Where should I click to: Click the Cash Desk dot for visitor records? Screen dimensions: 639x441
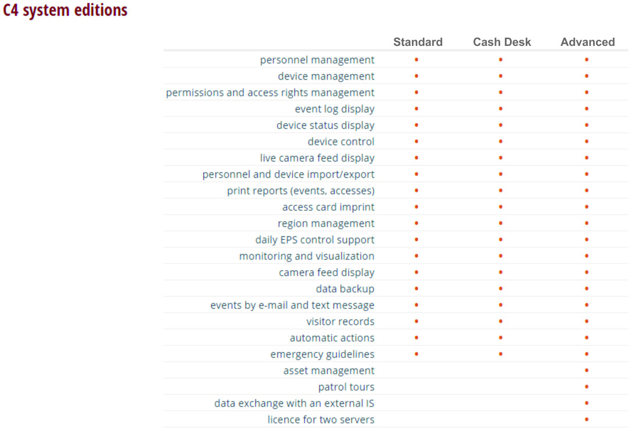point(501,321)
